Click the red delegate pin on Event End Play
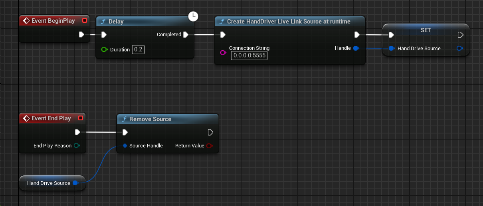This screenshot has height=206, width=483. point(80,118)
